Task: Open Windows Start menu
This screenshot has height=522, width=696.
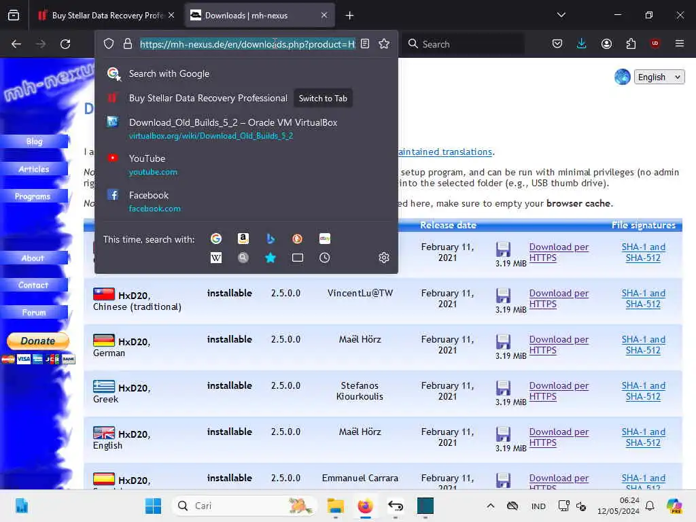Action: pos(153,506)
